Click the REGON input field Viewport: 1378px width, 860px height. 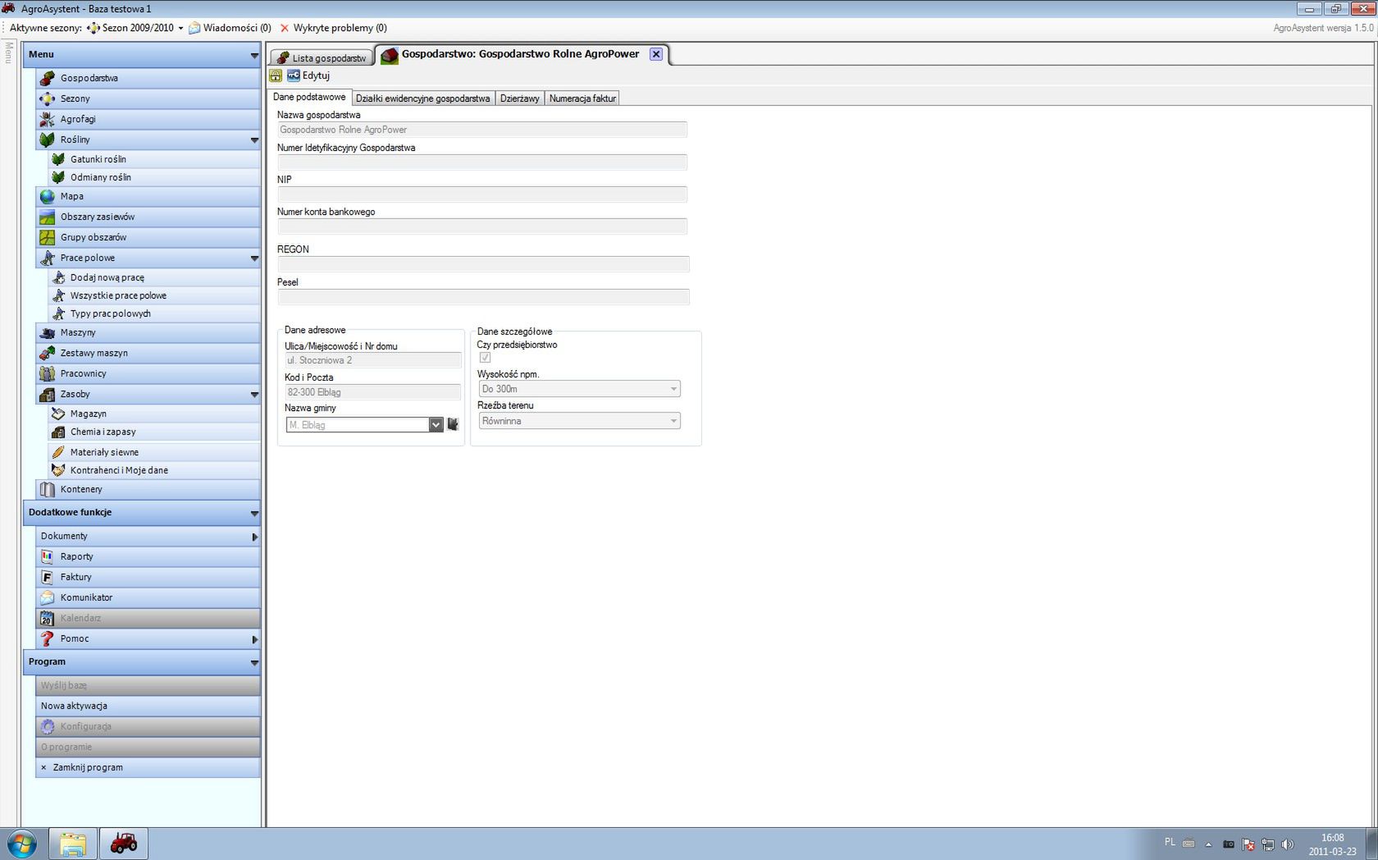point(483,263)
